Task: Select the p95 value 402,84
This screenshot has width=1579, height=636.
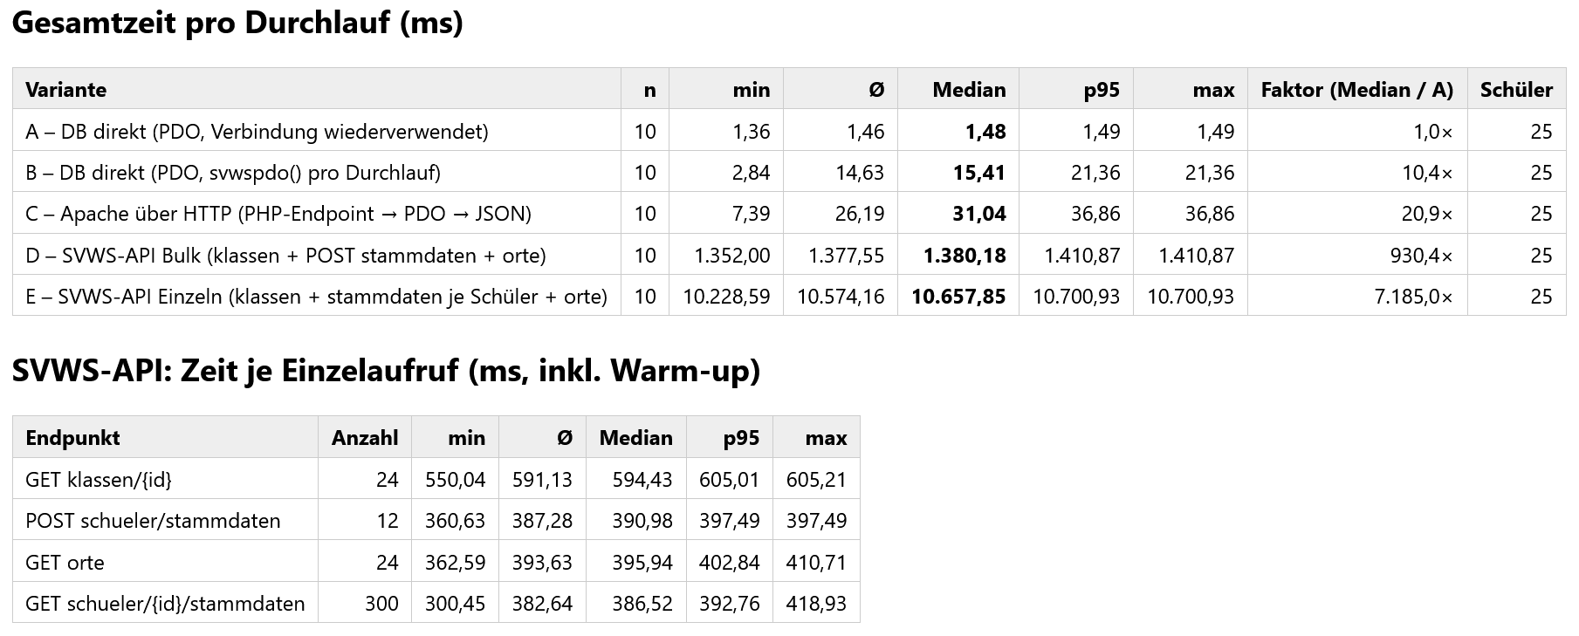Action: coord(730,563)
